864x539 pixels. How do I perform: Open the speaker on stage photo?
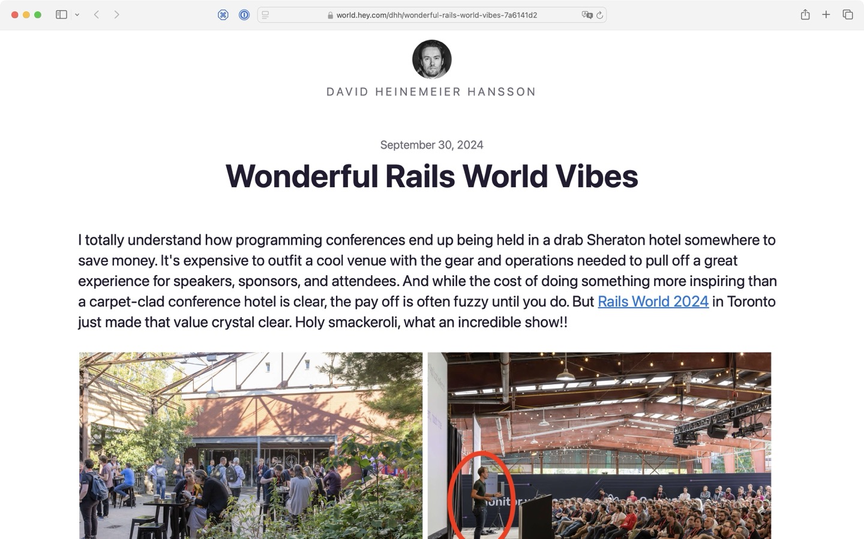pyautogui.click(x=599, y=445)
